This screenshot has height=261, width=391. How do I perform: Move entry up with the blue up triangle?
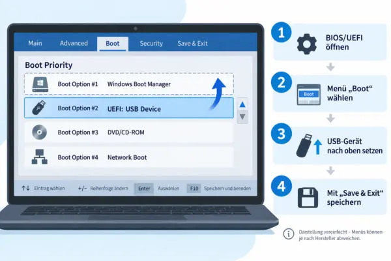click(x=242, y=104)
